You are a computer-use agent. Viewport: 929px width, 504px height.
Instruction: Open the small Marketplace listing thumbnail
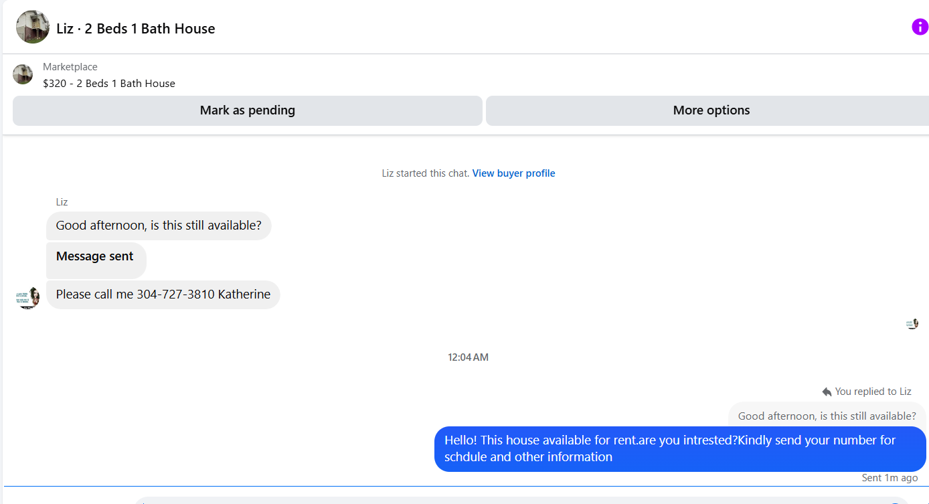point(23,74)
